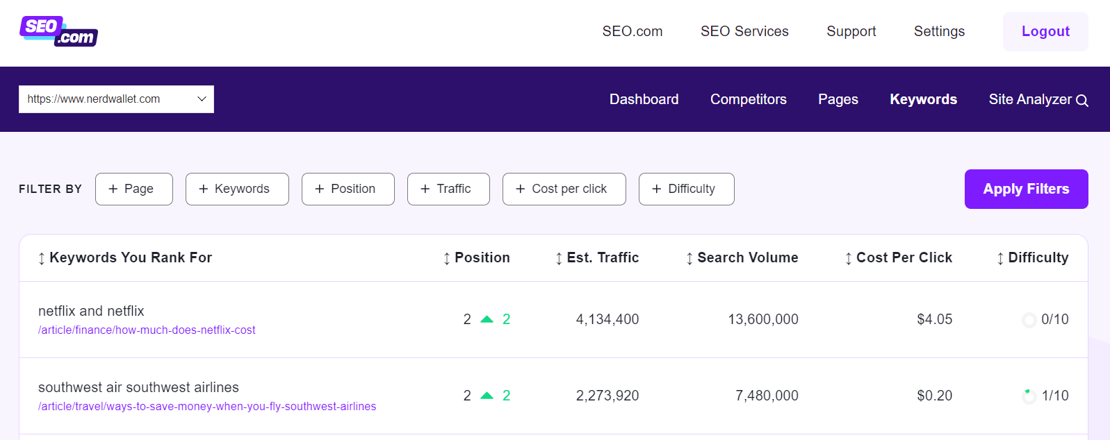Click the FILTER BY label

50,189
